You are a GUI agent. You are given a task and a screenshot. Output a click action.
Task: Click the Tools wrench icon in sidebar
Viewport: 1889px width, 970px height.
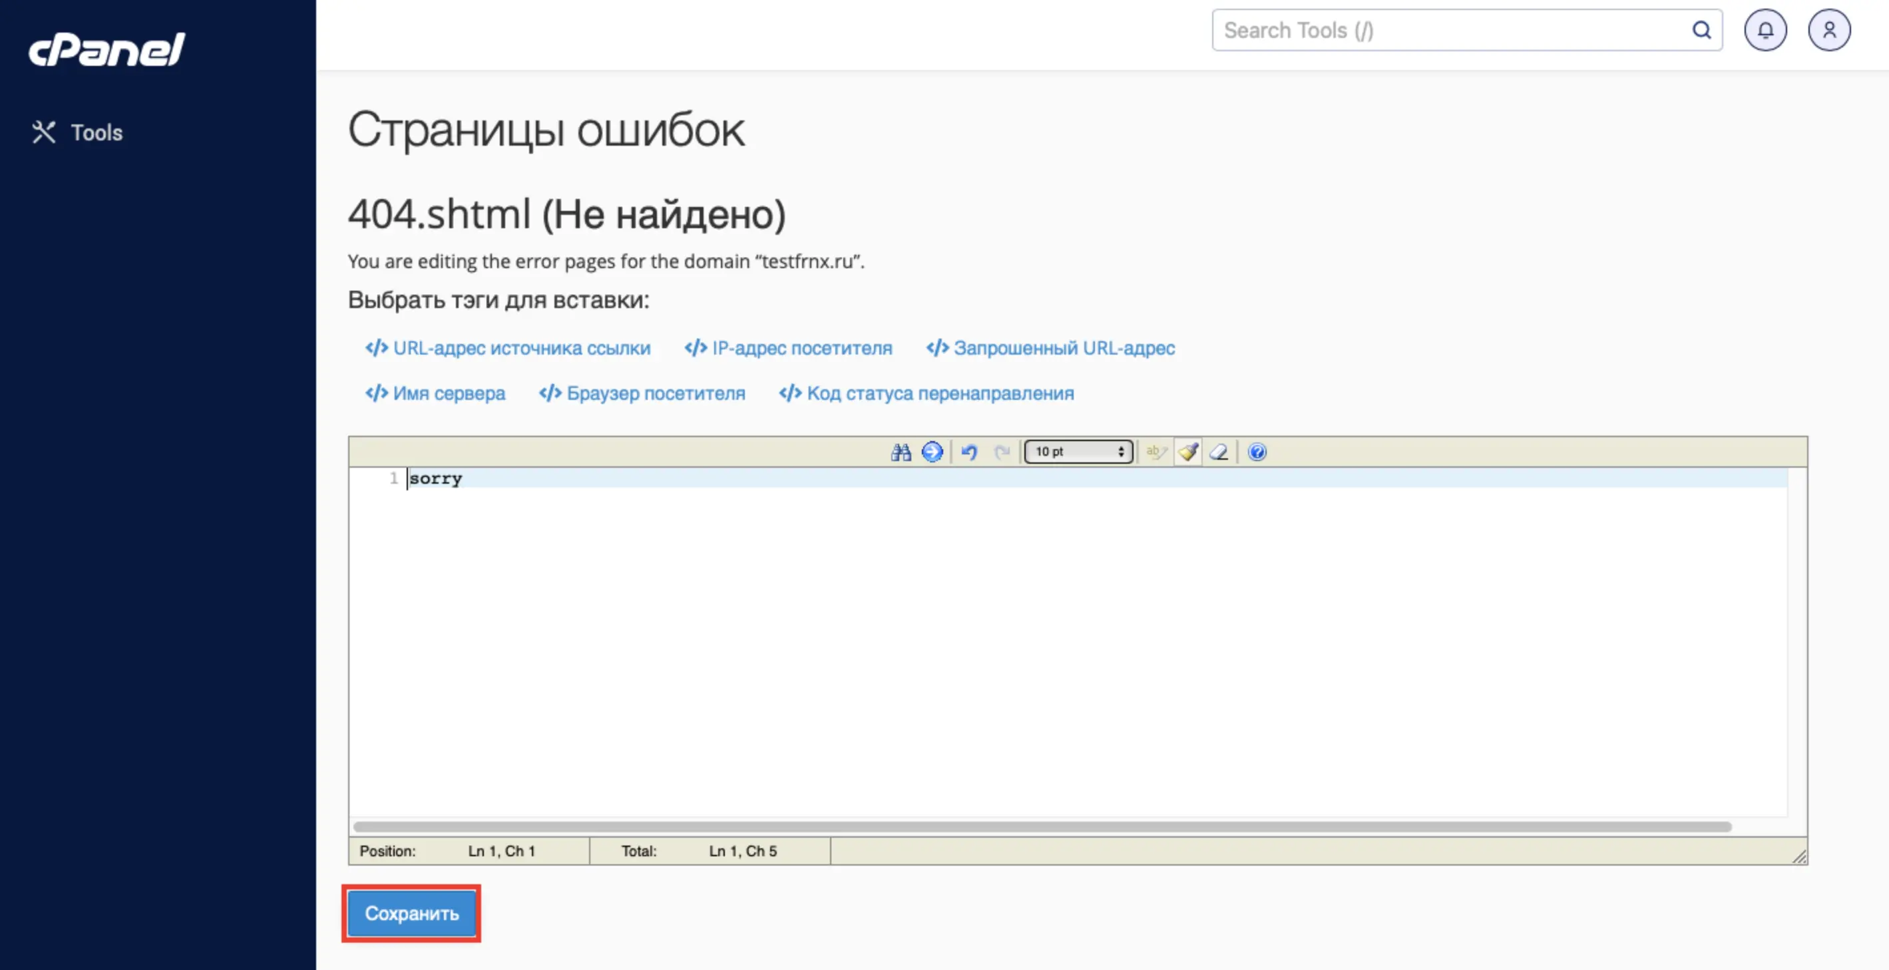[x=43, y=132]
